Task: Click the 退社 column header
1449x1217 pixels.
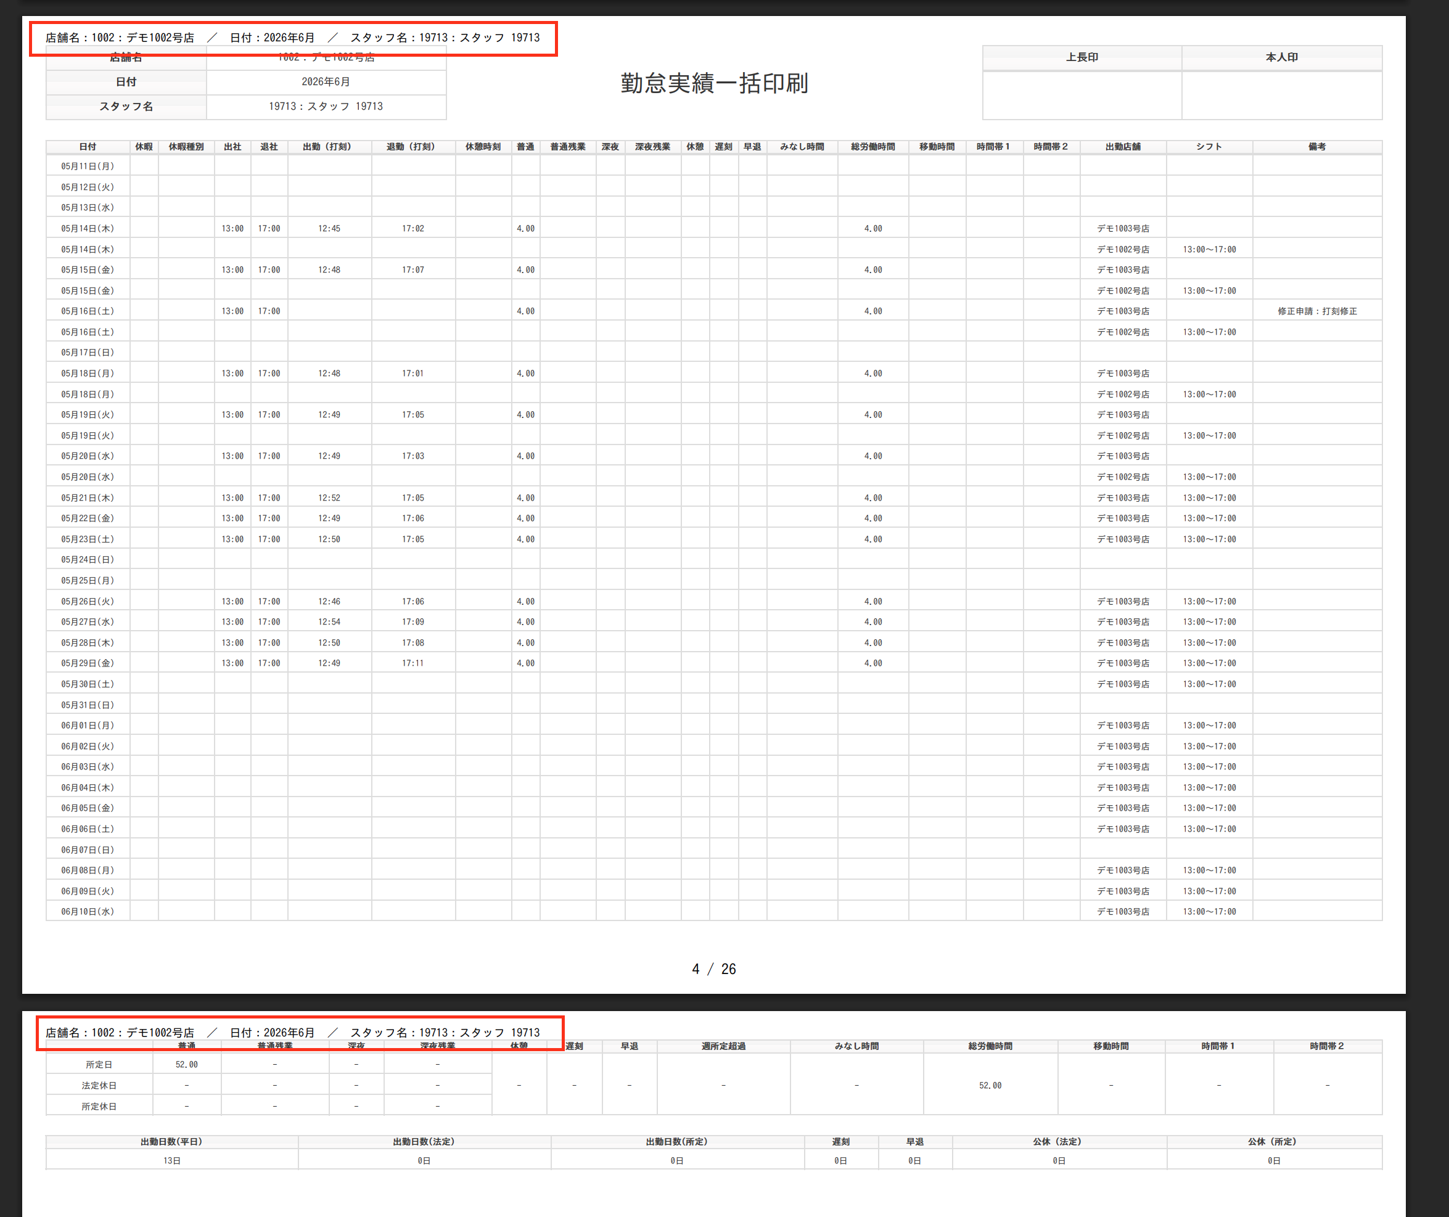Action: pyautogui.click(x=269, y=147)
